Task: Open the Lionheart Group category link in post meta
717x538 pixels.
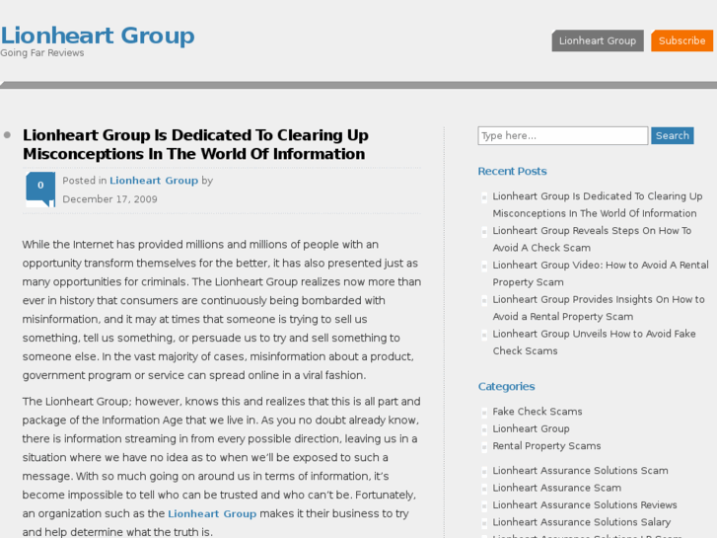Action: click(x=154, y=181)
